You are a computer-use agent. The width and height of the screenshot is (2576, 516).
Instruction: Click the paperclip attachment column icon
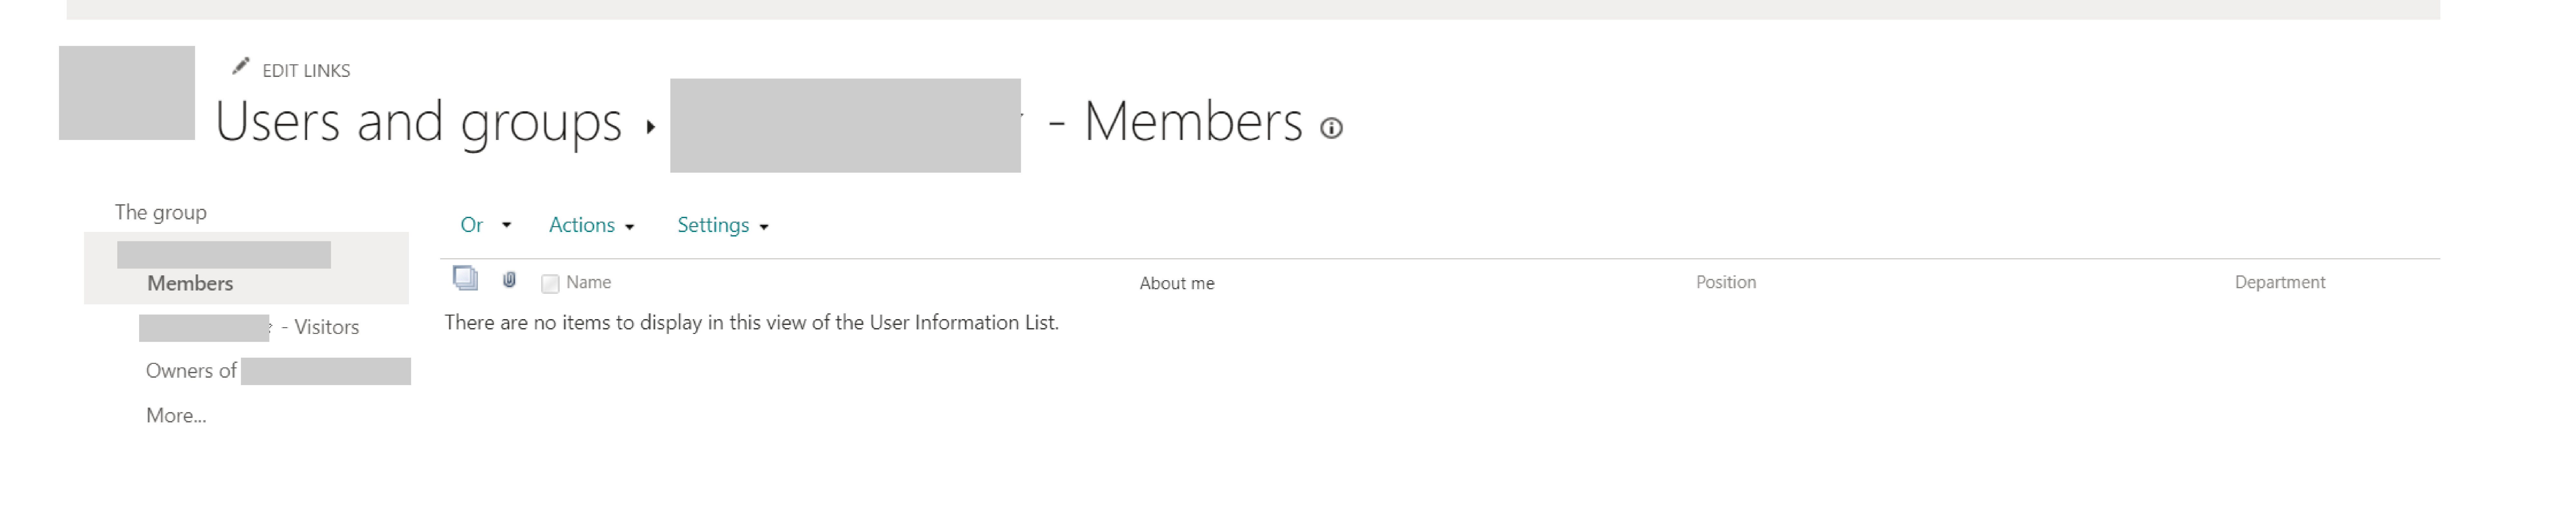click(x=509, y=280)
